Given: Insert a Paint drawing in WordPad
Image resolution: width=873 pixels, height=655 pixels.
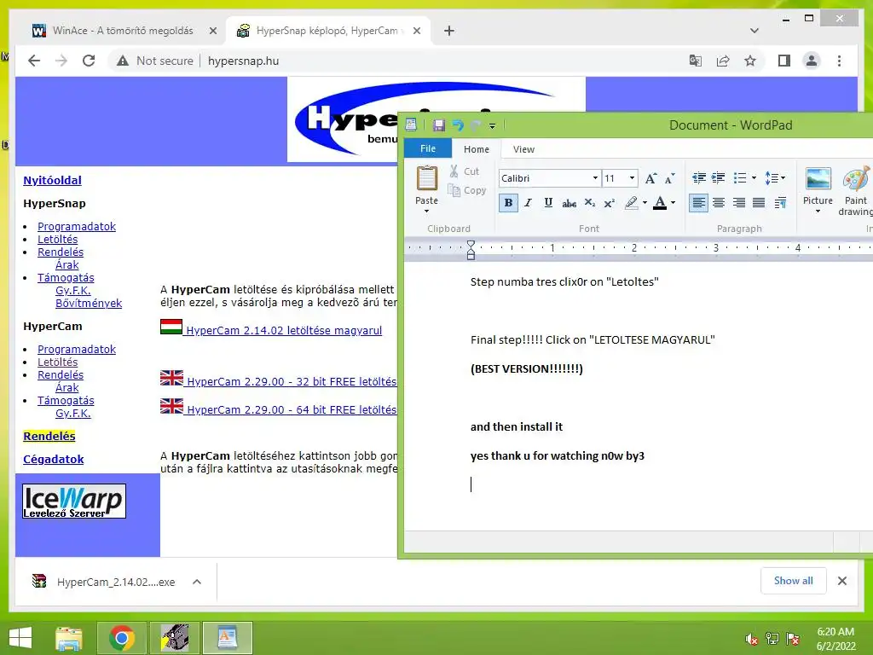Looking at the screenshot, I should 856,190.
